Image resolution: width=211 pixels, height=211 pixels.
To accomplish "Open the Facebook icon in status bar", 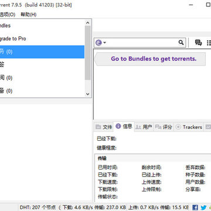I will click(195, 207).
